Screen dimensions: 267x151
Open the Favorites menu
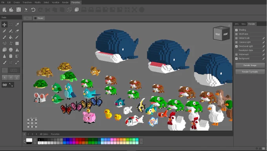pos(76,2)
